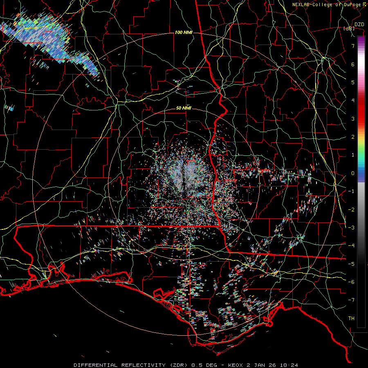
Task: Click the 7 value on the color scale
Action: tap(353, 46)
